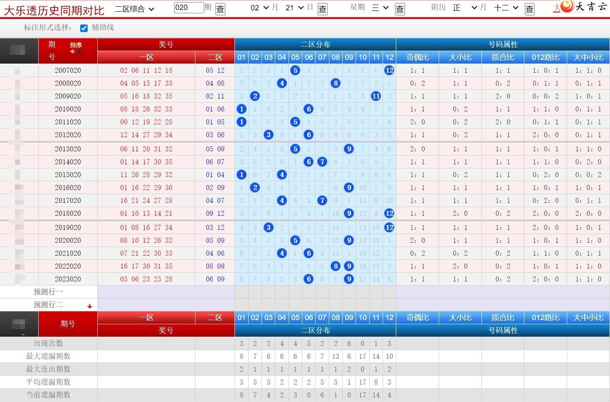Open the 二区综合 dropdown
The height and width of the screenshot is (402, 610).
[x=134, y=8]
